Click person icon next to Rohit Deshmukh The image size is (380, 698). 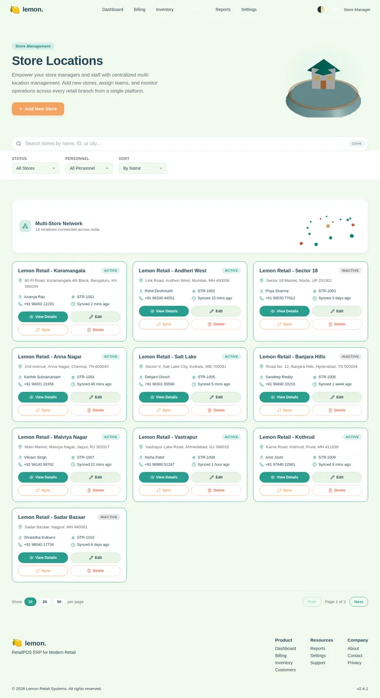click(x=141, y=291)
